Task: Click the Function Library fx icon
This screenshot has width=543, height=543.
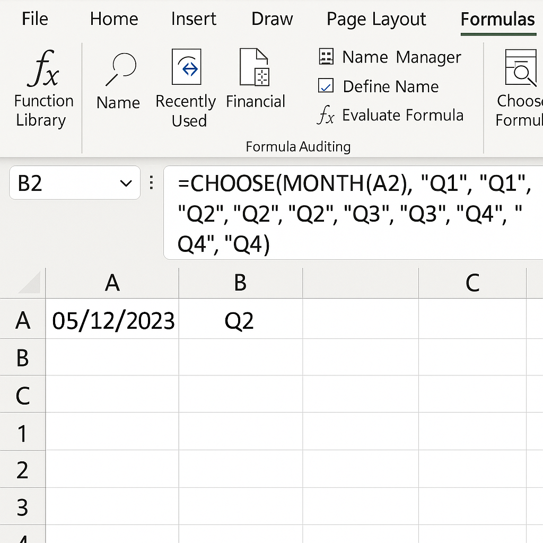Action: [43, 68]
